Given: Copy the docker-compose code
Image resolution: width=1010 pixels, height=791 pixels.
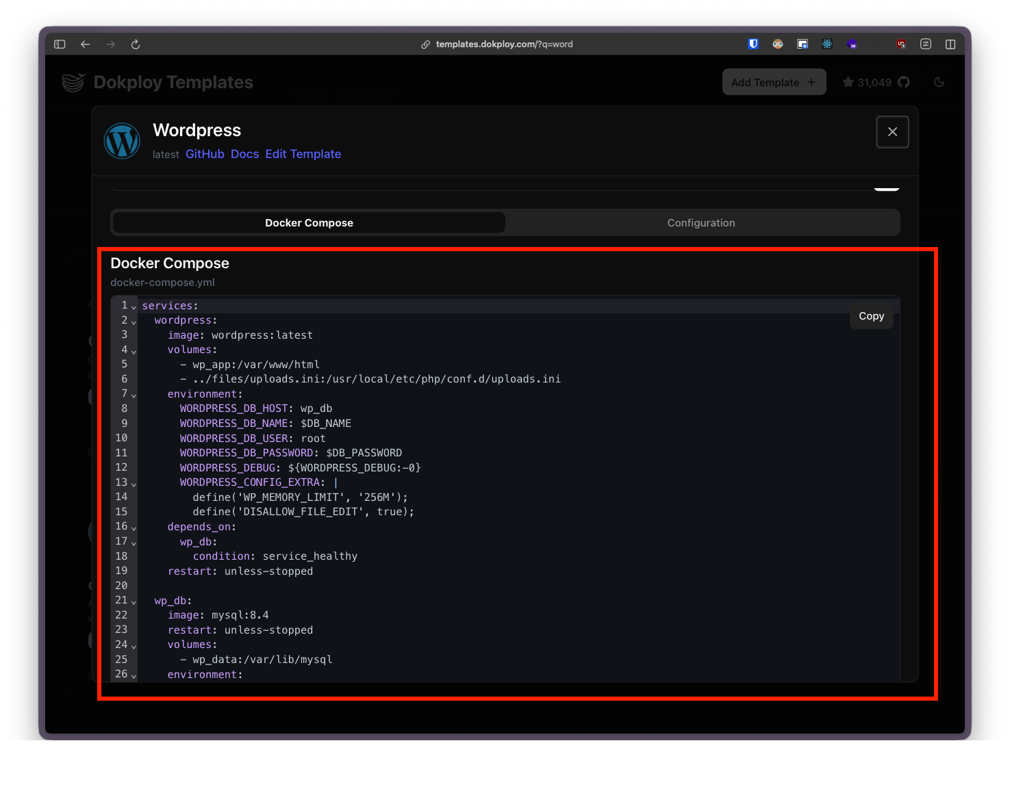Looking at the screenshot, I should [872, 316].
